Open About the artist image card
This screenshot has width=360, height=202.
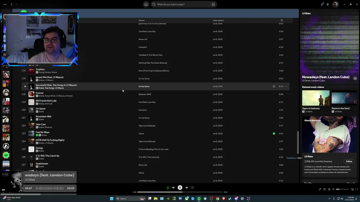pos(329,135)
